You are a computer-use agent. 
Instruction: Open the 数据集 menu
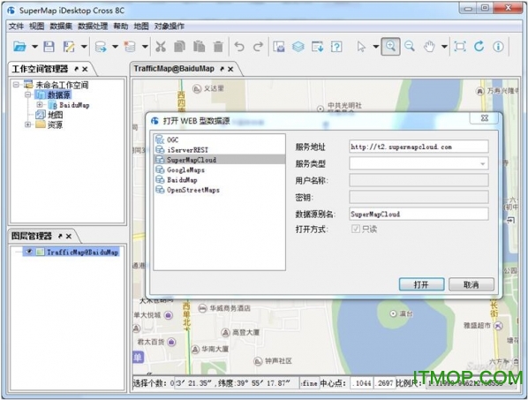tap(61, 26)
